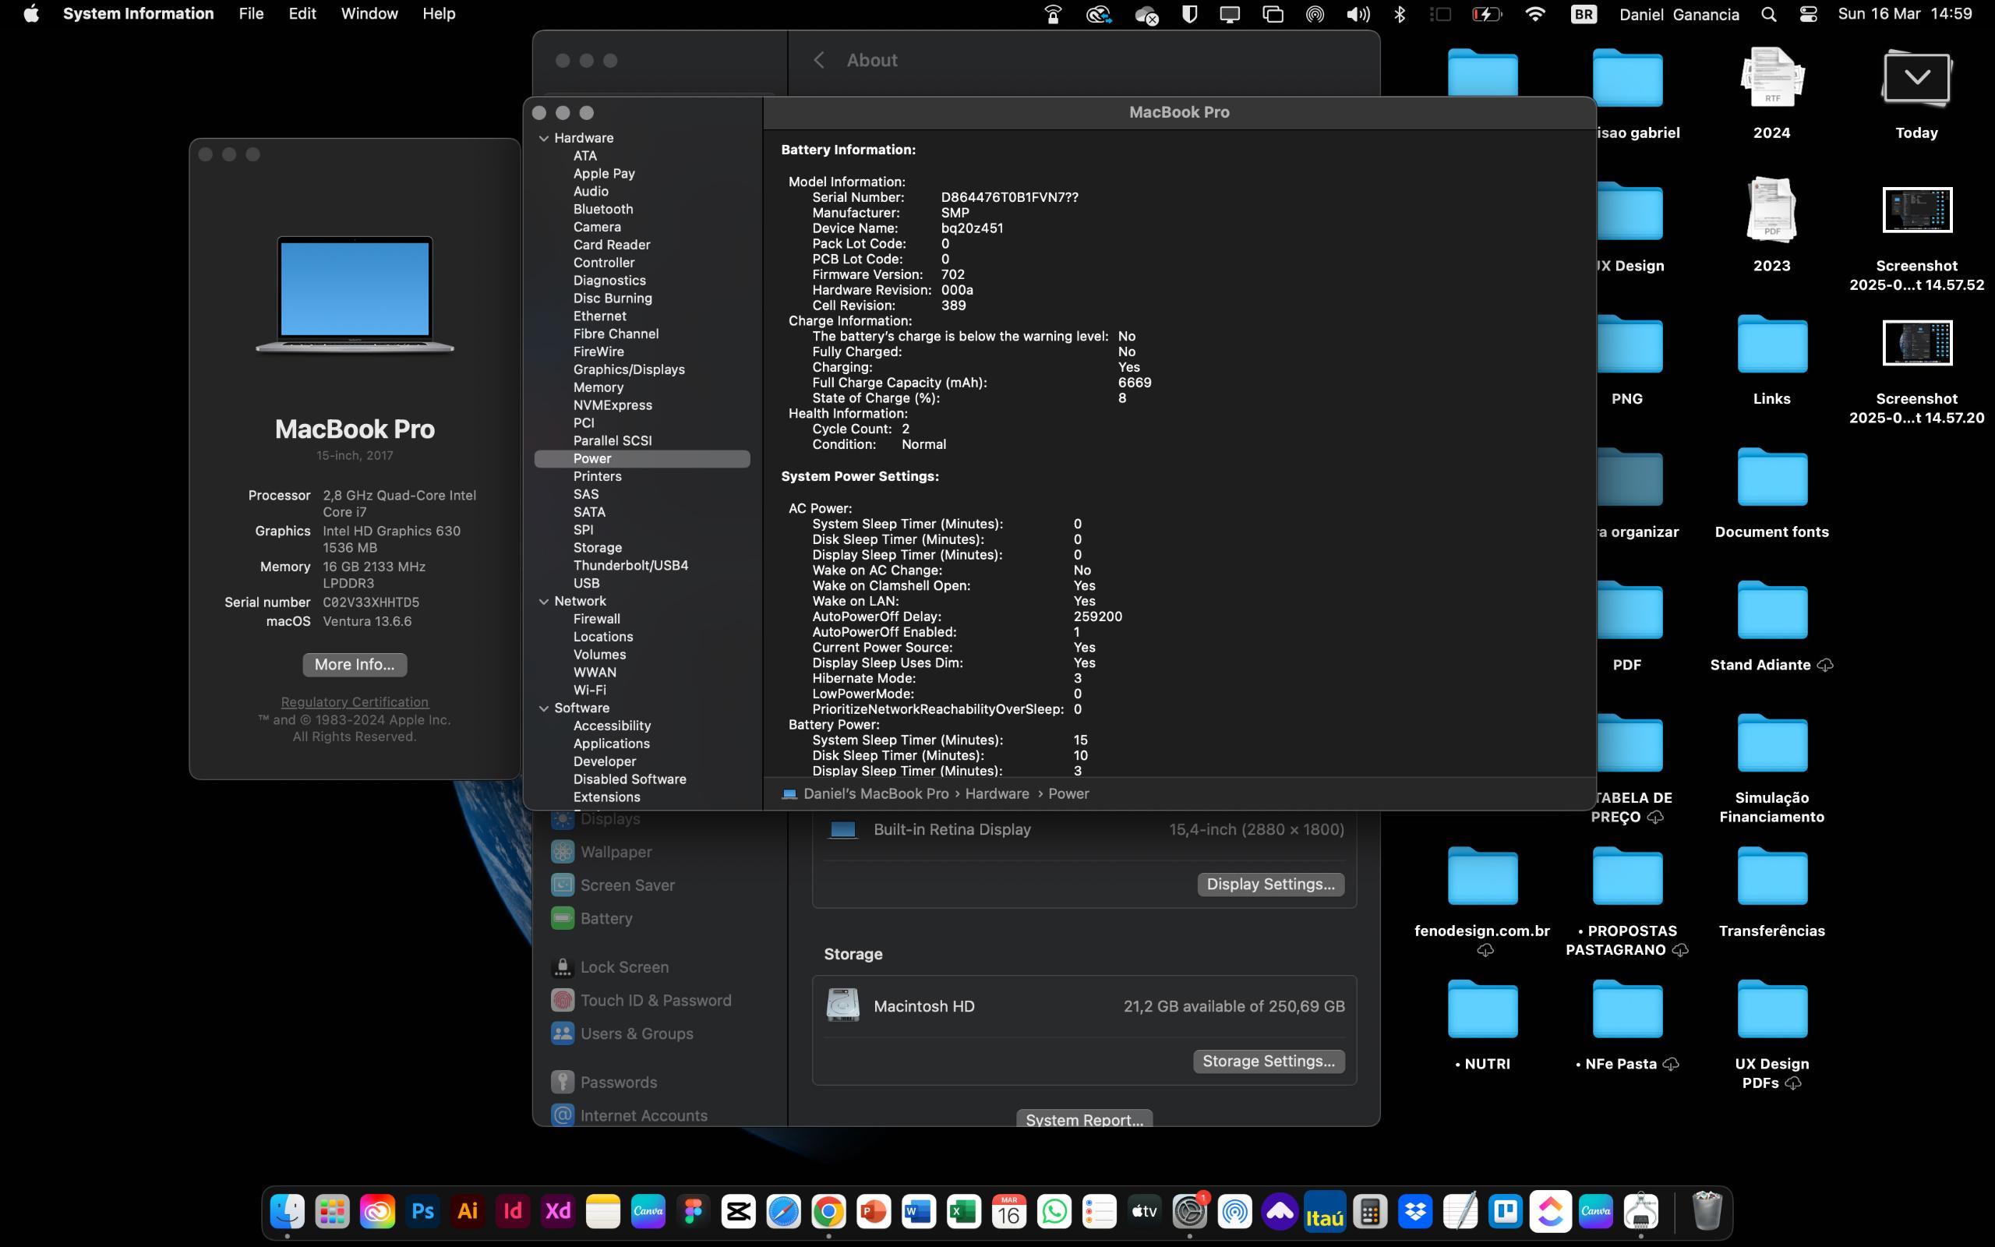The image size is (1995, 1247).
Task: Open the File menu
Action: [251, 14]
